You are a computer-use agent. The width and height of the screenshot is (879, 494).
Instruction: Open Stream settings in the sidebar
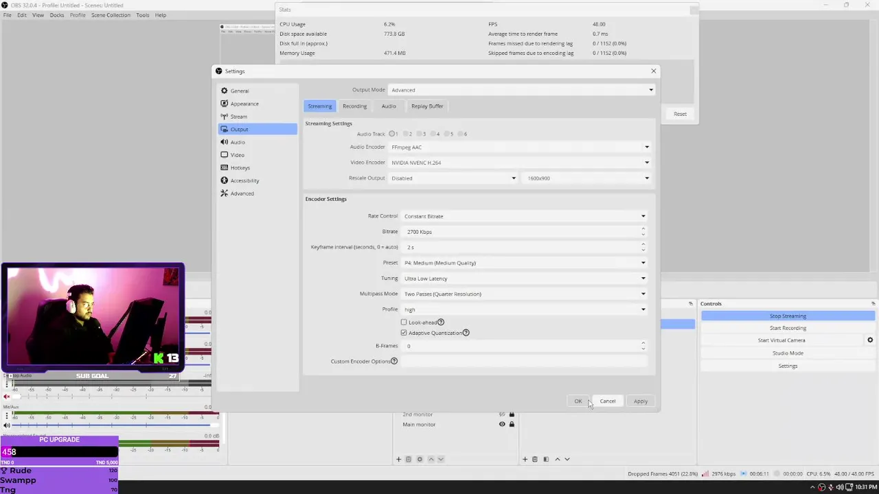pos(258,117)
